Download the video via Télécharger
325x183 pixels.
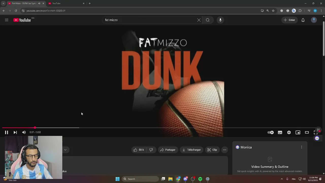click(191, 150)
